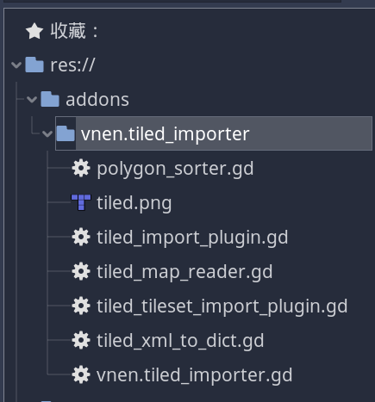Click the gear icon for vnen.tiled_importer.gd
Screen dimensions: 375x402
coord(81,374)
